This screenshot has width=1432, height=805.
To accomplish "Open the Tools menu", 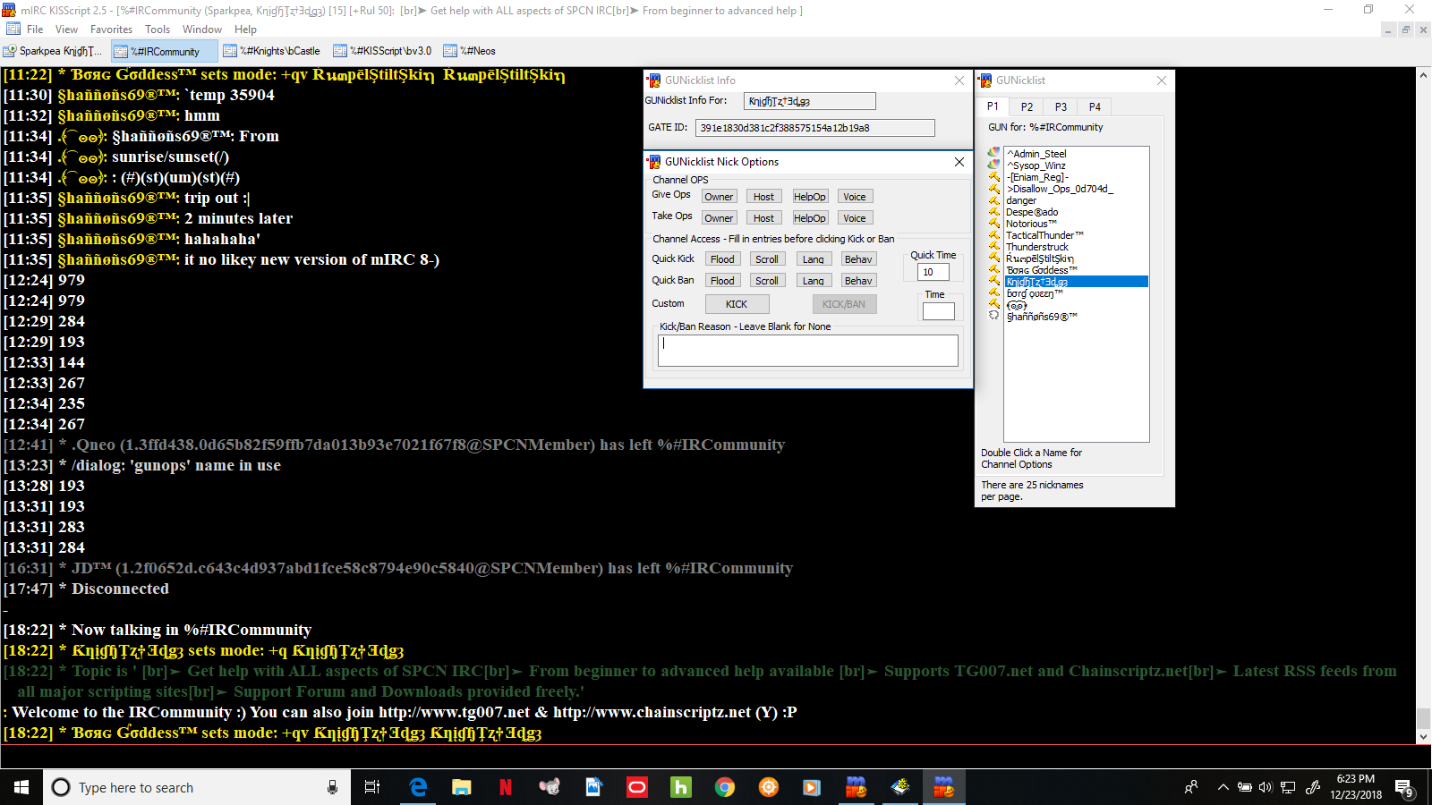I will pyautogui.click(x=158, y=30).
